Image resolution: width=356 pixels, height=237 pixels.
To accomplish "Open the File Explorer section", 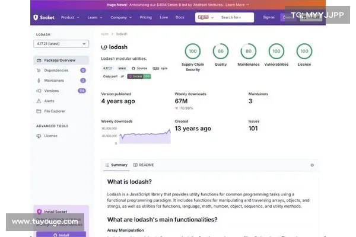I will tap(61, 111).
